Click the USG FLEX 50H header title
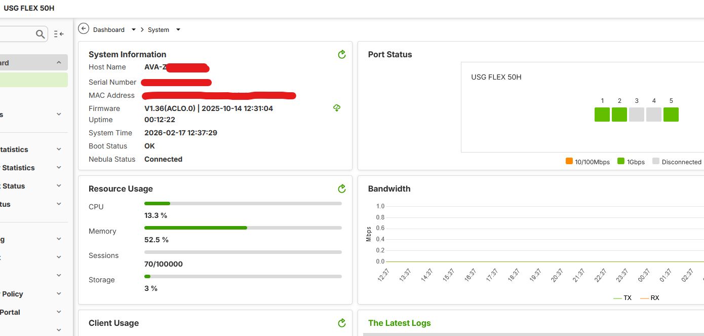Viewport: 704px width, 336px height. click(29, 8)
